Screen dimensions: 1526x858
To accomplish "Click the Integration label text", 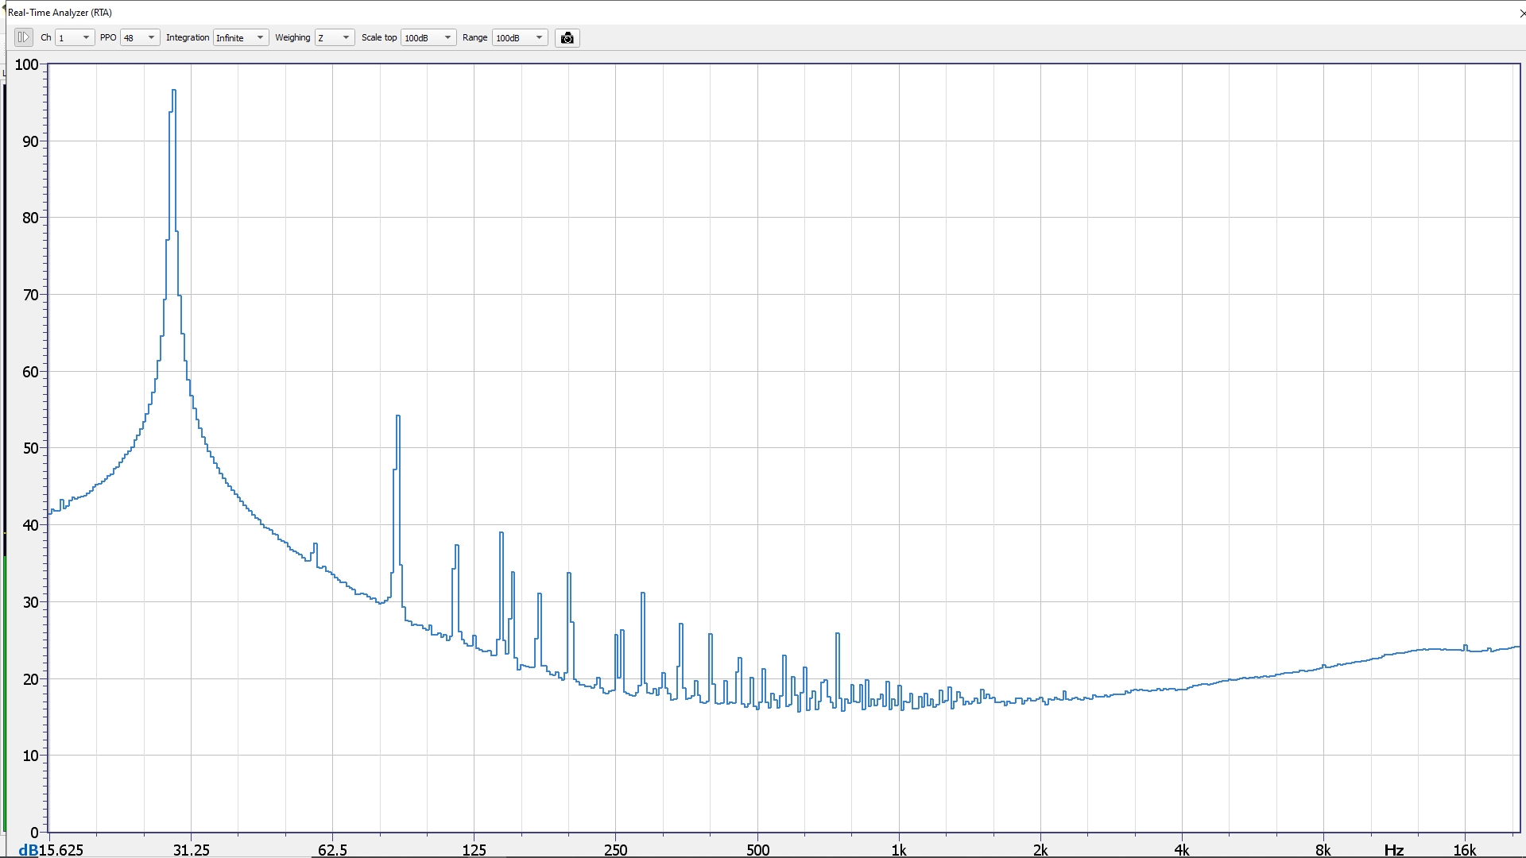I will point(188,37).
